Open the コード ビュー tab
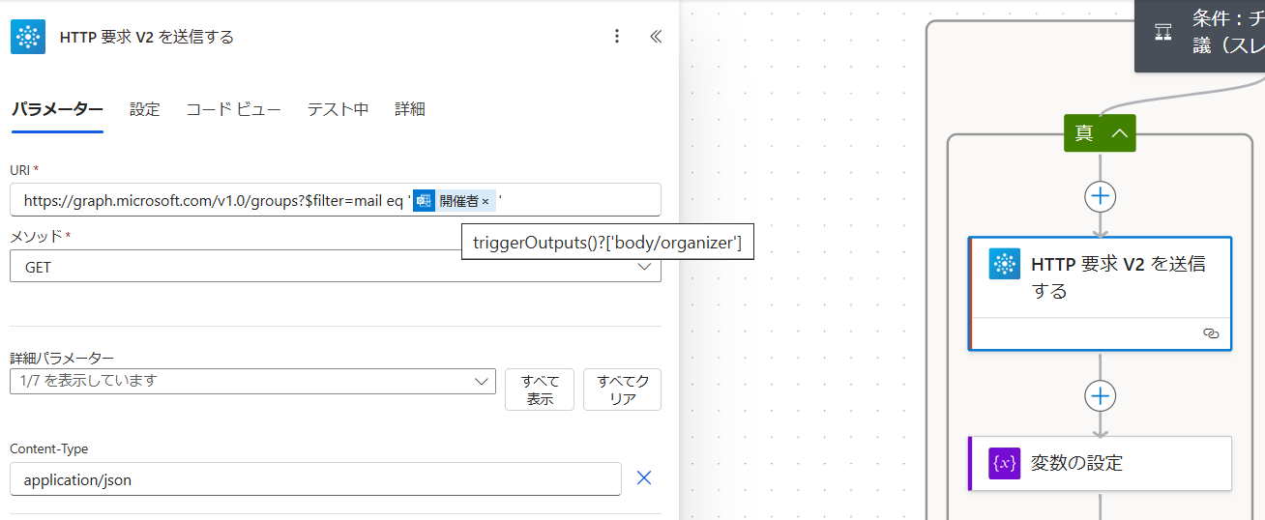 coord(233,109)
